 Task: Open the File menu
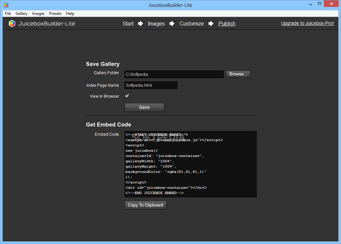point(8,14)
